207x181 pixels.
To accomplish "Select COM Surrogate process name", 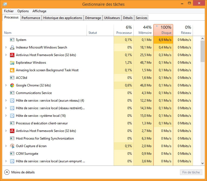I will [x=27, y=154].
